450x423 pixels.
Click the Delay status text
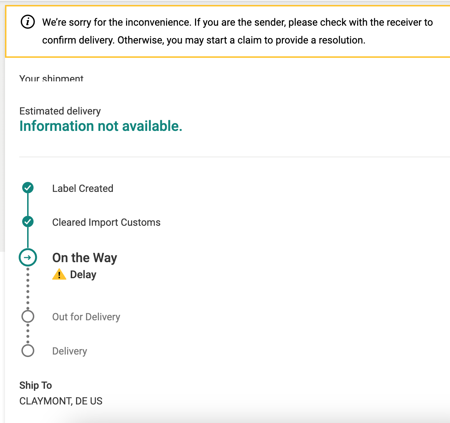[83, 275]
